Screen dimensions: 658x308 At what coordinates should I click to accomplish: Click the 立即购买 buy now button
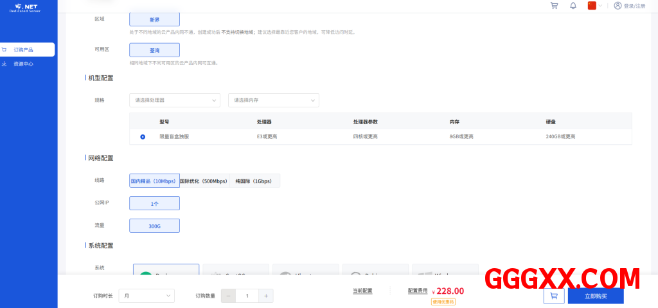pos(595,296)
